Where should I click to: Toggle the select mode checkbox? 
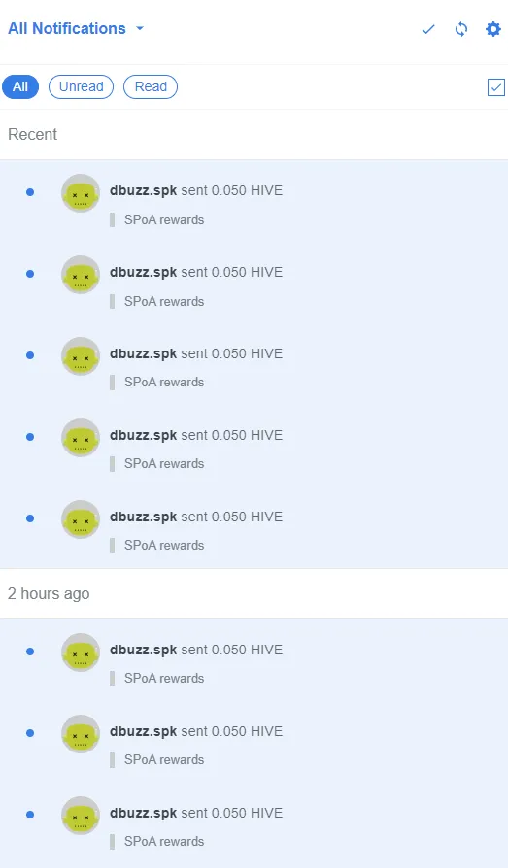click(x=495, y=87)
